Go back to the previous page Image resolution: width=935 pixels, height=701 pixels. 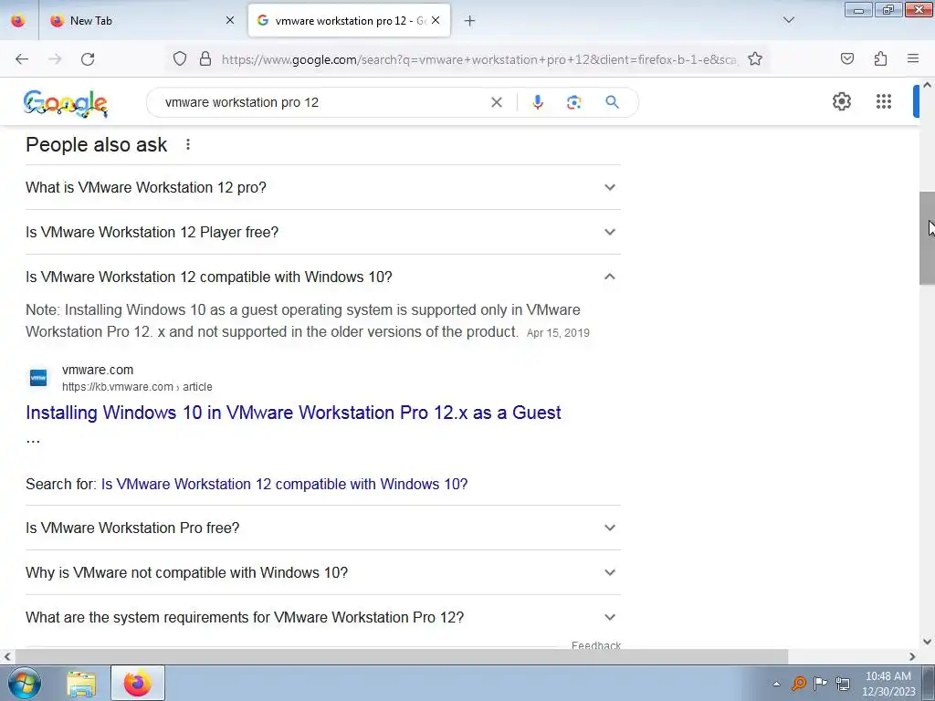[22, 59]
